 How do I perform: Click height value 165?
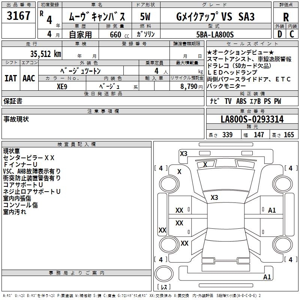(x=289, y=135)
